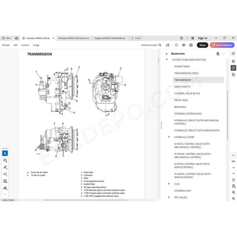Viewport: 237px width, 237px height.
Task: Go to previous page arrow
Action: click(233, 168)
